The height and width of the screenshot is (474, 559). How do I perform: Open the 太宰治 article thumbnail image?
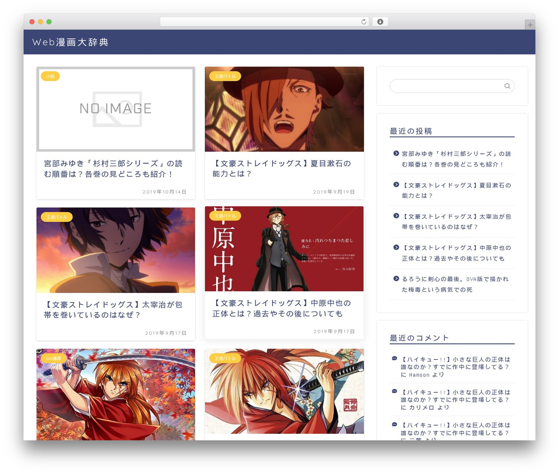coord(116,250)
